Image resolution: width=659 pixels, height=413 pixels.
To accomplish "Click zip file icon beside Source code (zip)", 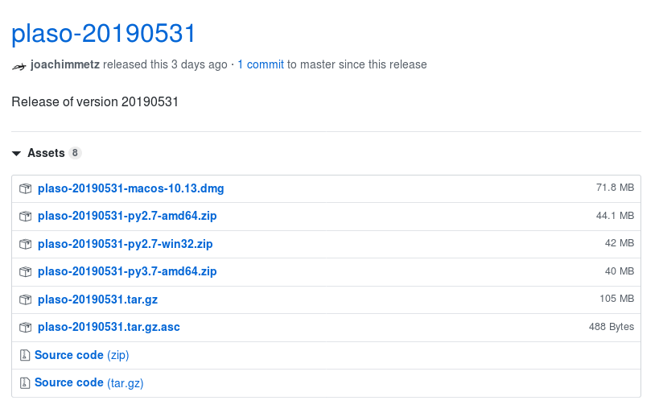I will 25,355.
